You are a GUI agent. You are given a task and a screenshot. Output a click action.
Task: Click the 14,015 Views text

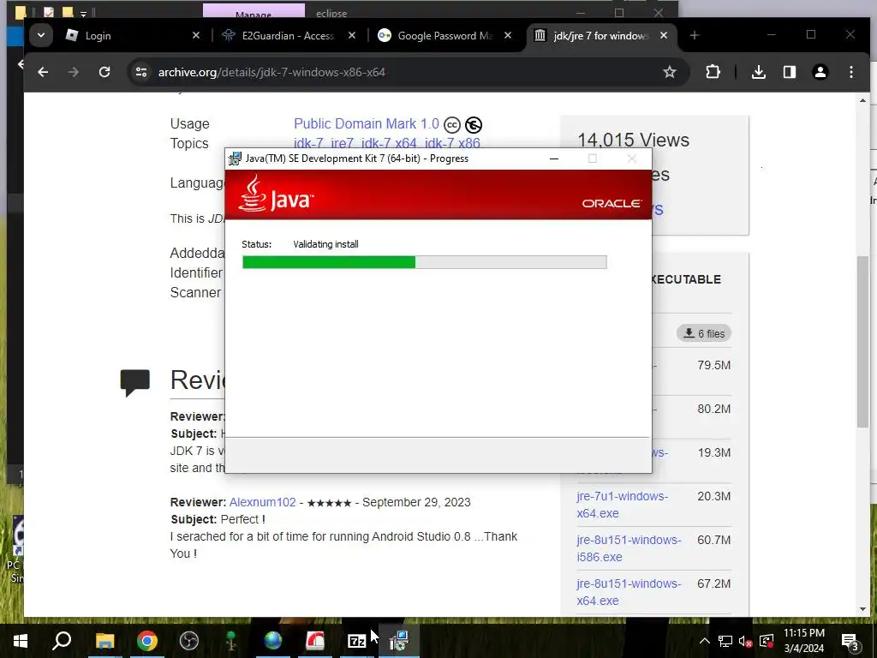pos(633,140)
